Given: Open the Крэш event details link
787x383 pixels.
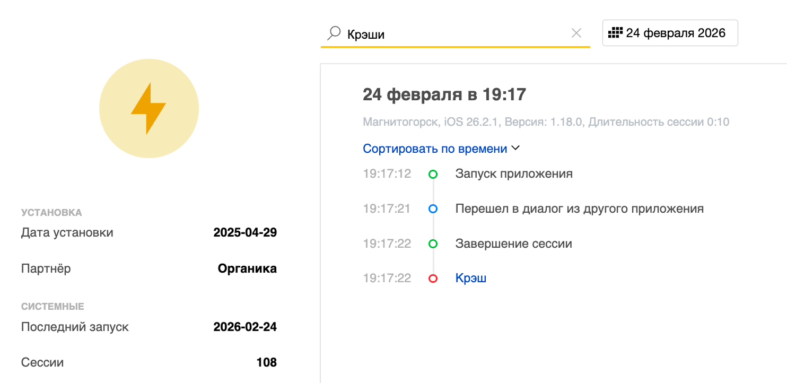Looking at the screenshot, I should pyautogui.click(x=470, y=277).
